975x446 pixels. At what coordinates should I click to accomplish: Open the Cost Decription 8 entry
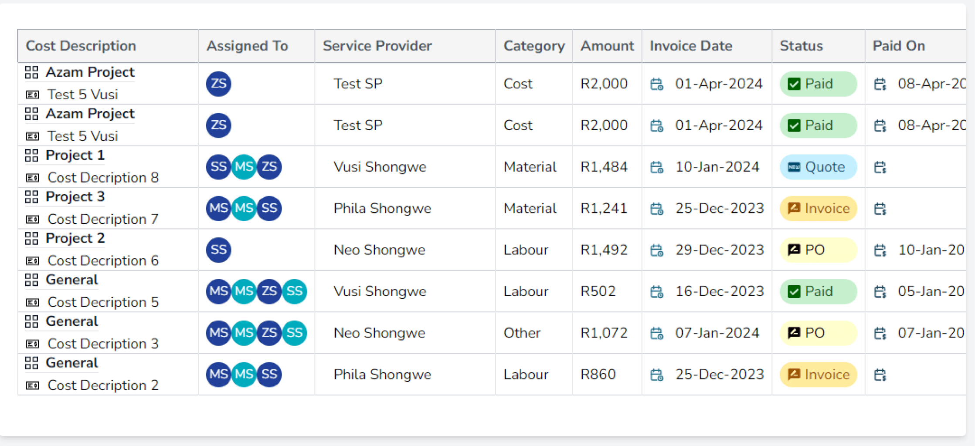tap(103, 178)
